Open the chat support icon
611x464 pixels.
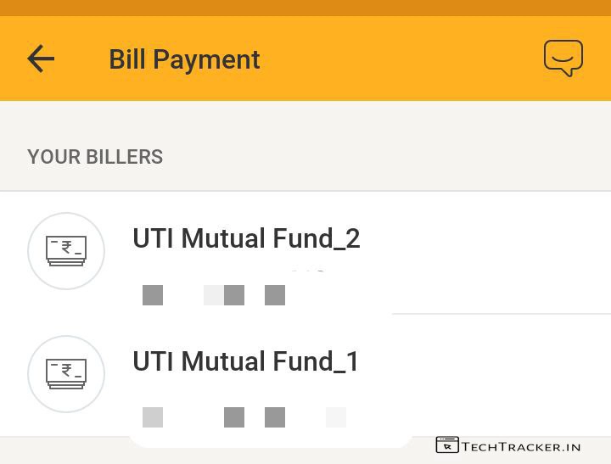pos(563,58)
